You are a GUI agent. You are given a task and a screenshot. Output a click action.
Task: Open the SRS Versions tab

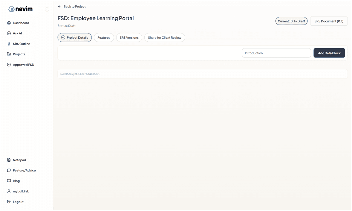129,37
